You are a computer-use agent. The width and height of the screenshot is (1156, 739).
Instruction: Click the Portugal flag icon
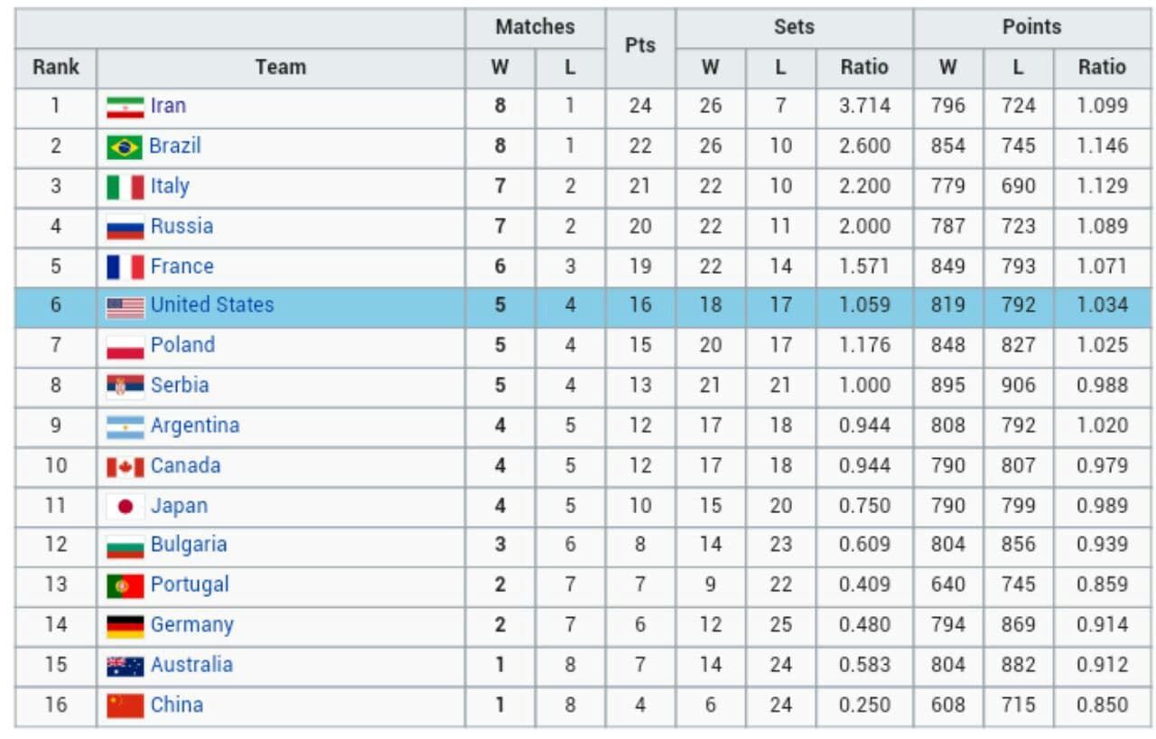click(x=125, y=586)
